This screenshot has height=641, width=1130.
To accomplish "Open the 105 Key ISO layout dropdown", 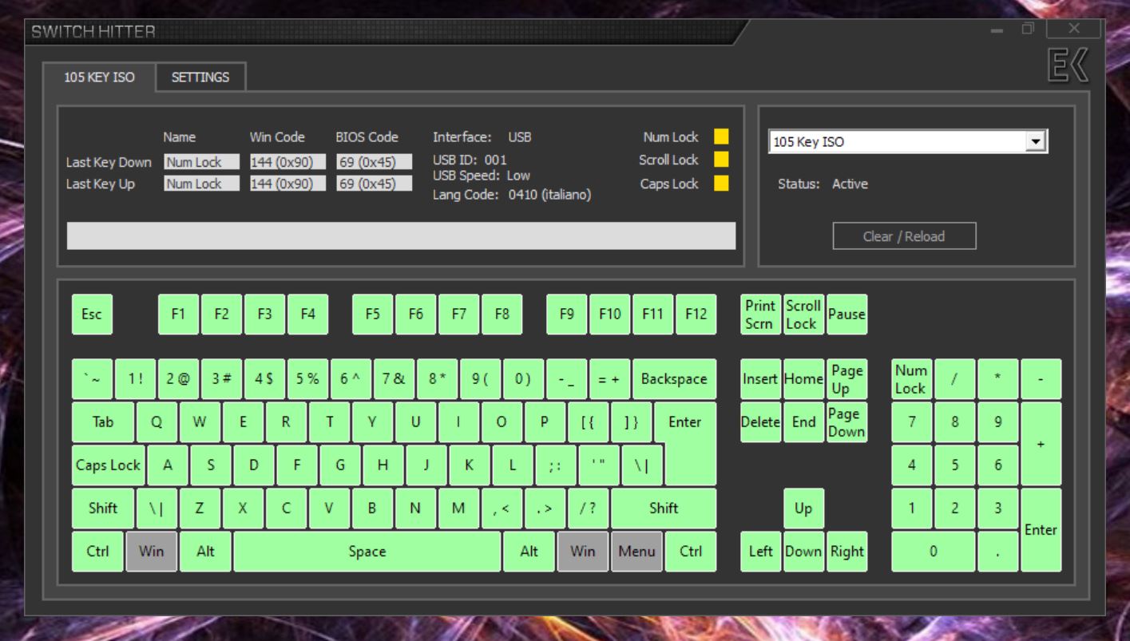I will click(x=898, y=143).
